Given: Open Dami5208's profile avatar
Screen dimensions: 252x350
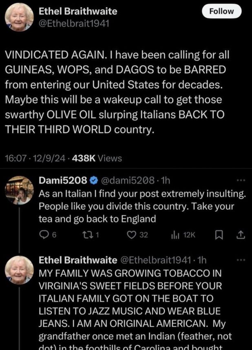Looking at the screenshot, I should click(x=19, y=190).
